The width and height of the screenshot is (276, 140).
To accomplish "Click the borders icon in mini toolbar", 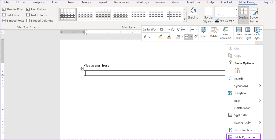I will click(x=187, y=37).
